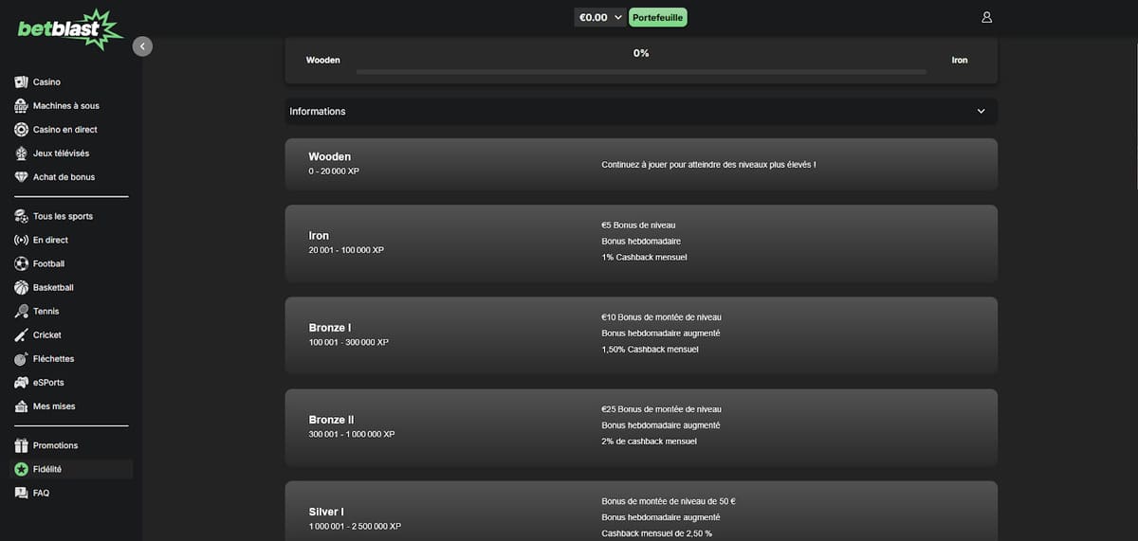Open Casino en direct menu label

click(x=65, y=130)
